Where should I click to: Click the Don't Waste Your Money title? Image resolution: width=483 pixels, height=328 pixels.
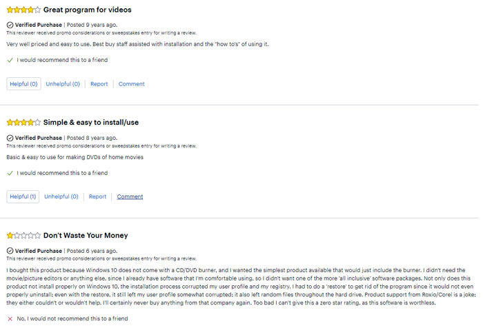point(86,236)
